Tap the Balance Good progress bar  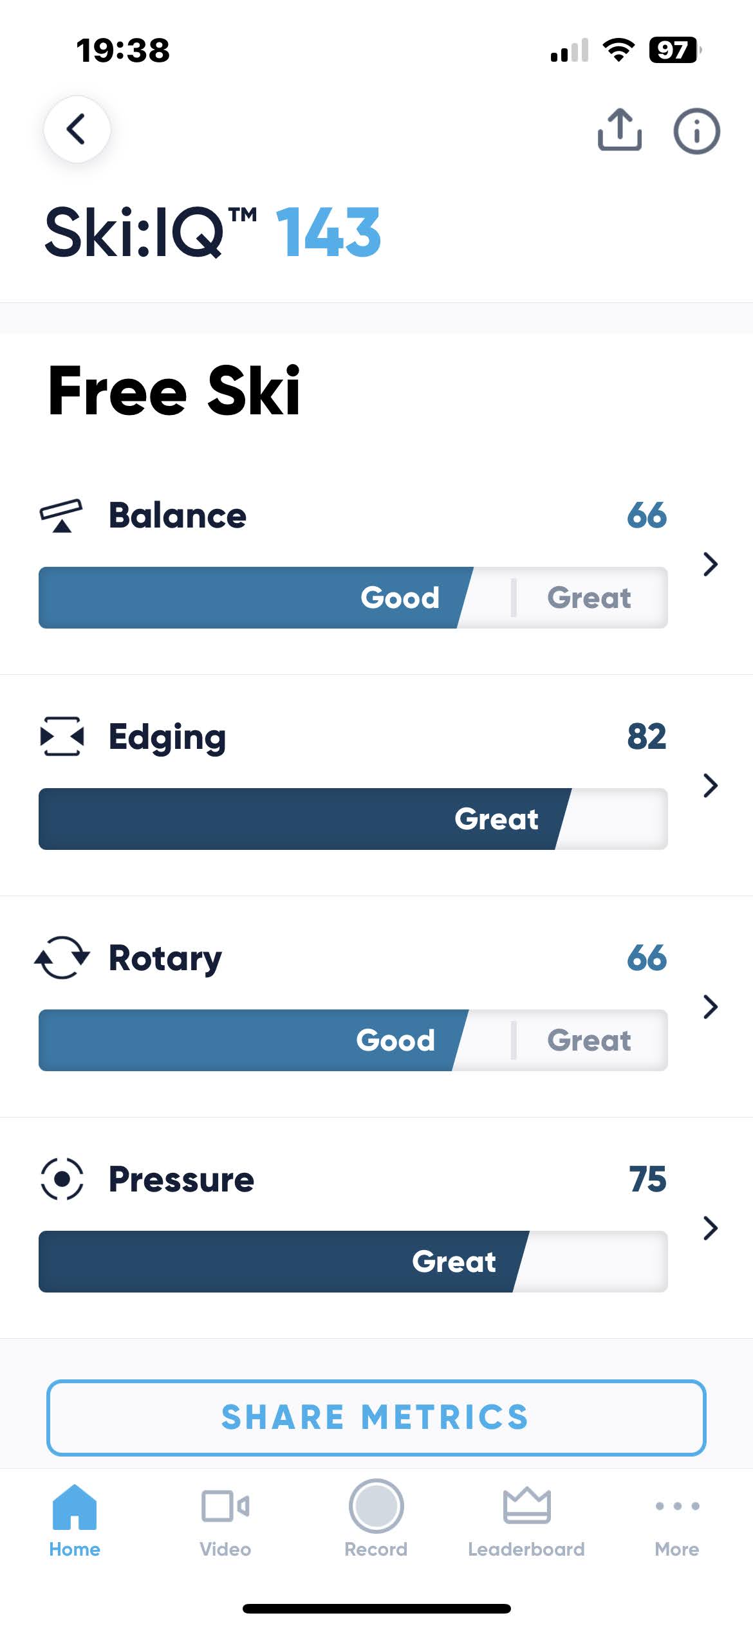click(353, 598)
